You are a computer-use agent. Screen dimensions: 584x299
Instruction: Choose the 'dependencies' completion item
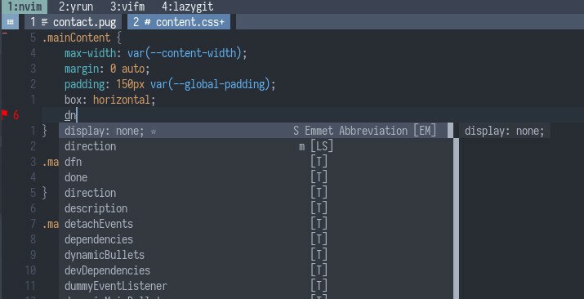point(256,239)
